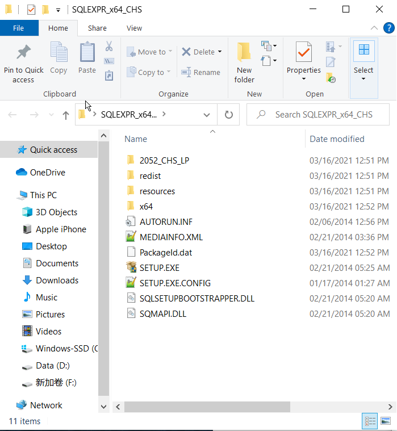Expand path chevron after SQLEXPR_x64 in address bar
The image size is (397, 431).
(164, 114)
